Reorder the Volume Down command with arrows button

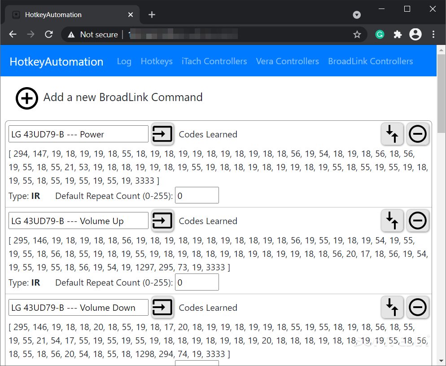tap(392, 307)
